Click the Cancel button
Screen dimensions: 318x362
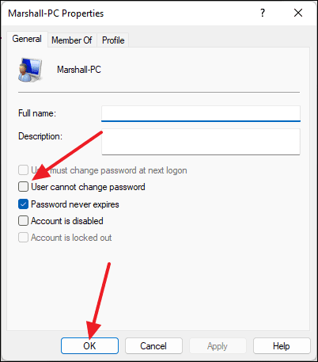[x=153, y=345]
